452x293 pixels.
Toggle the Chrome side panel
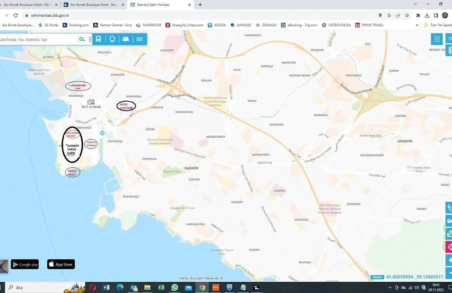(436, 15)
